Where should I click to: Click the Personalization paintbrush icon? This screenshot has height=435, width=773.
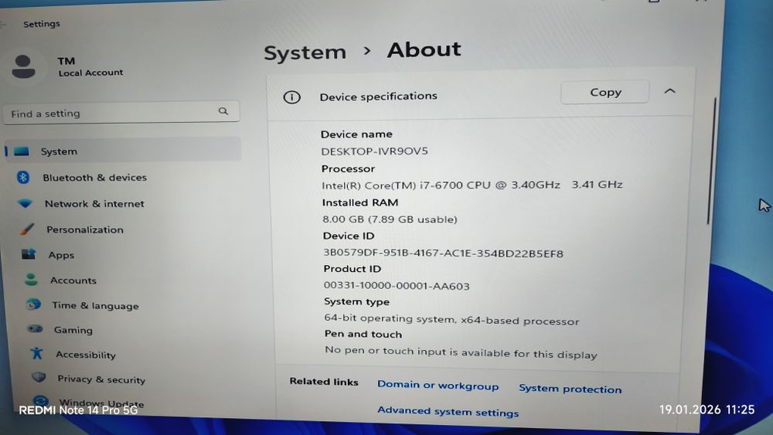point(27,229)
